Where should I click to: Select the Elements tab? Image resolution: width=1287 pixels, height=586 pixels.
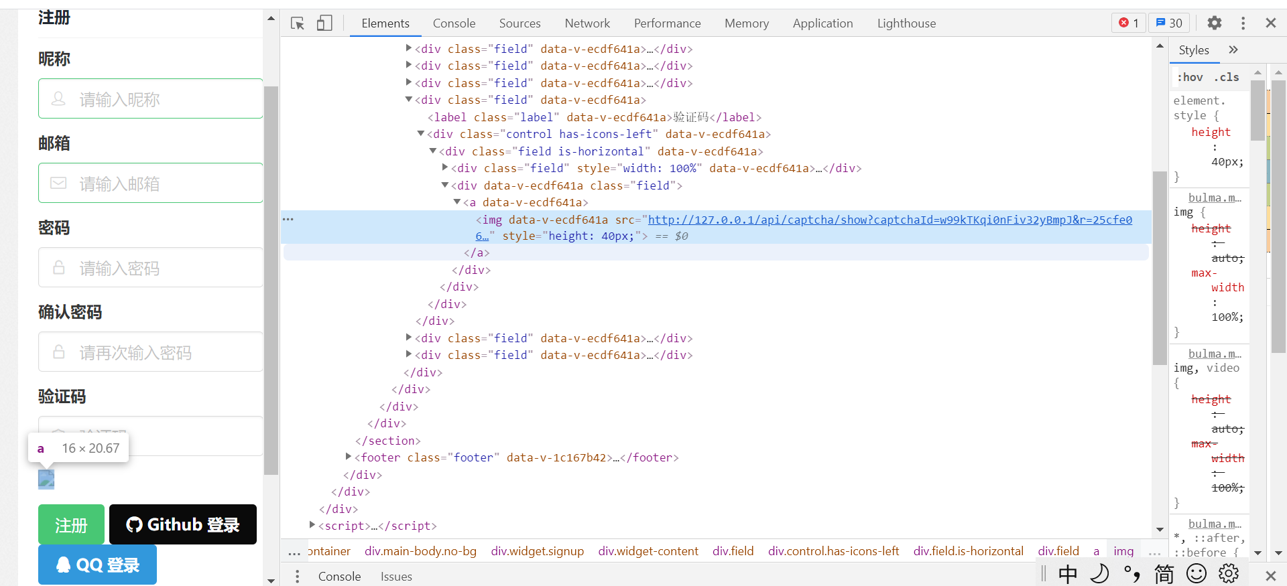coord(385,23)
